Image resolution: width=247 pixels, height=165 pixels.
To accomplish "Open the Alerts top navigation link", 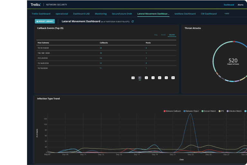I will 240,5.
